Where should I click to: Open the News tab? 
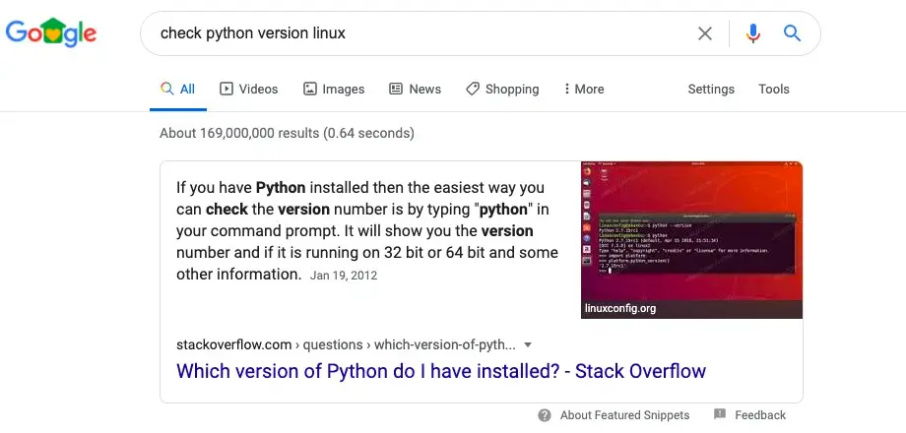tap(415, 89)
